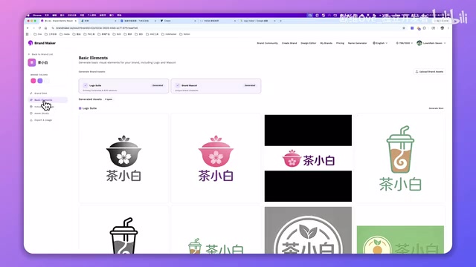Image resolution: width=476 pixels, height=267 pixels.
Task: Go Back to Brand List
Action: pos(41,54)
